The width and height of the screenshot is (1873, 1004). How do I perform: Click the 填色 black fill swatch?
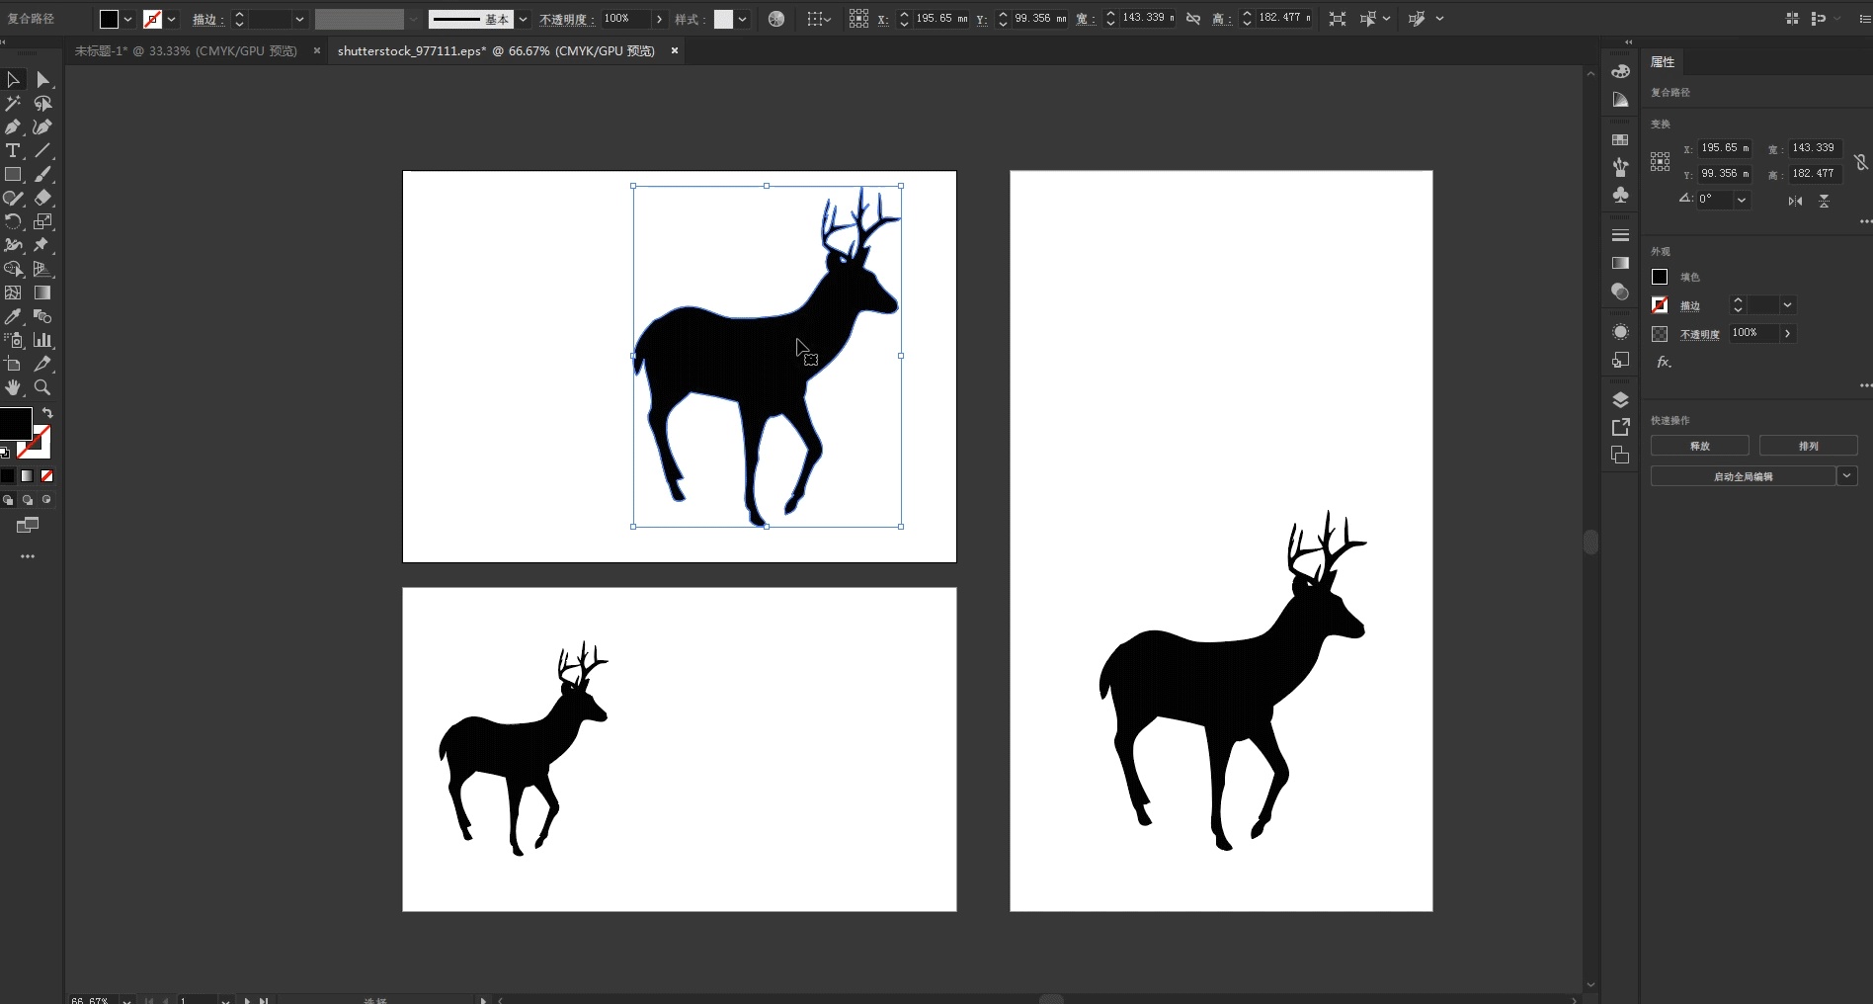coord(1660,278)
